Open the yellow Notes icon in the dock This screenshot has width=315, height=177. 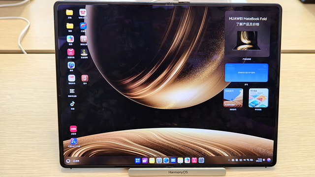coord(152,161)
